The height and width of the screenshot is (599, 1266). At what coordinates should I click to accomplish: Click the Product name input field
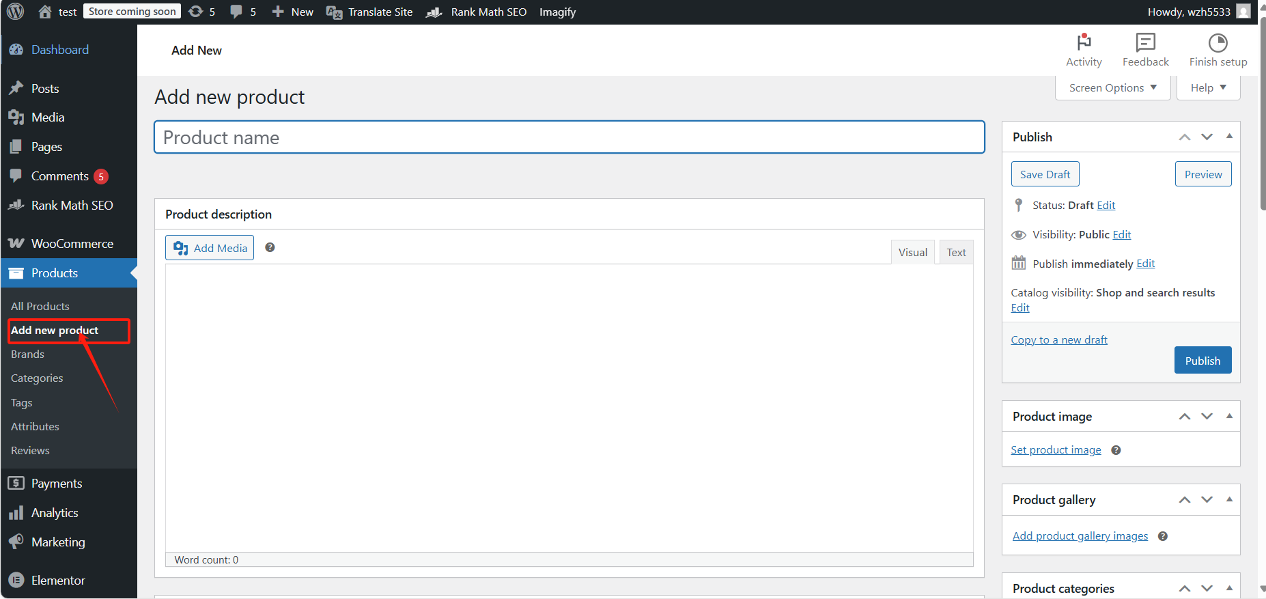[x=569, y=137]
